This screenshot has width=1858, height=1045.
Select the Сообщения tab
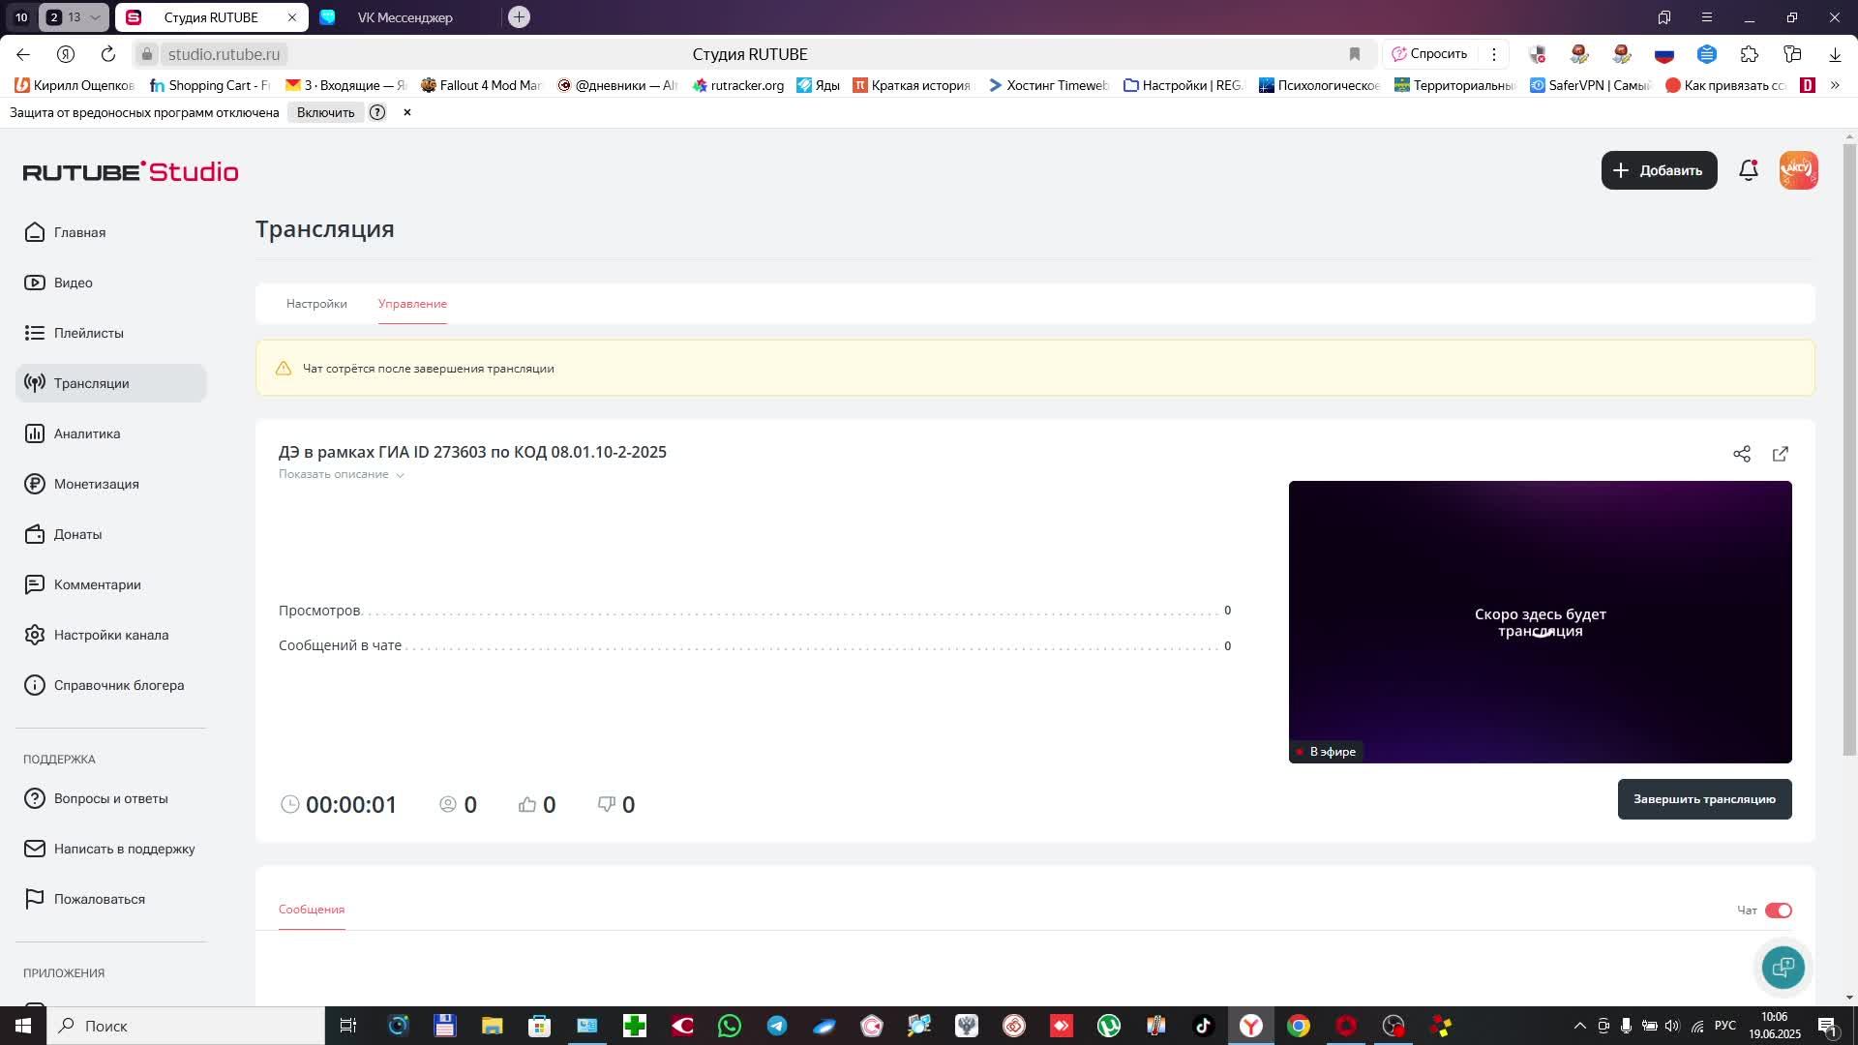click(312, 910)
